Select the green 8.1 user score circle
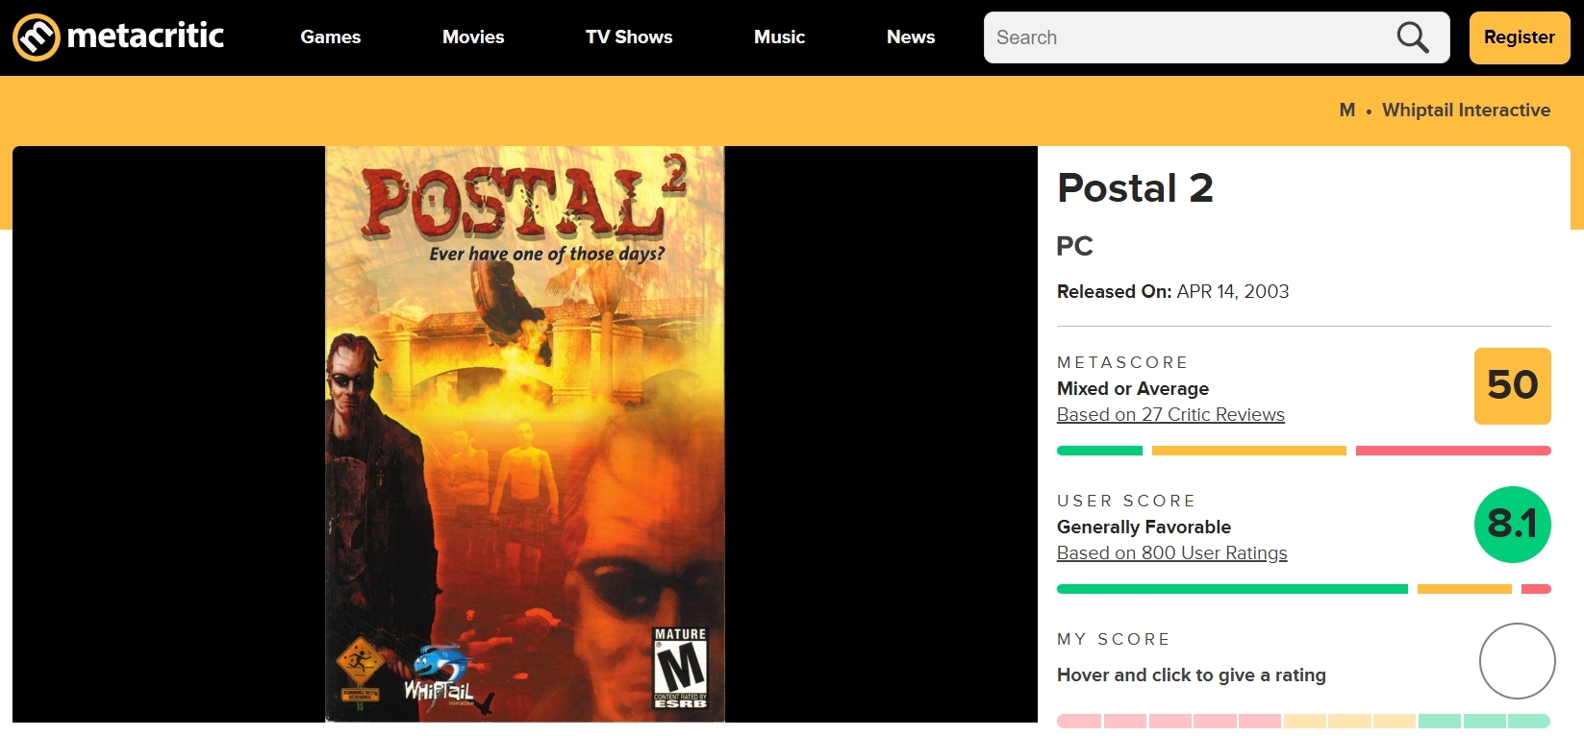The width and height of the screenshot is (1584, 736). point(1512,525)
